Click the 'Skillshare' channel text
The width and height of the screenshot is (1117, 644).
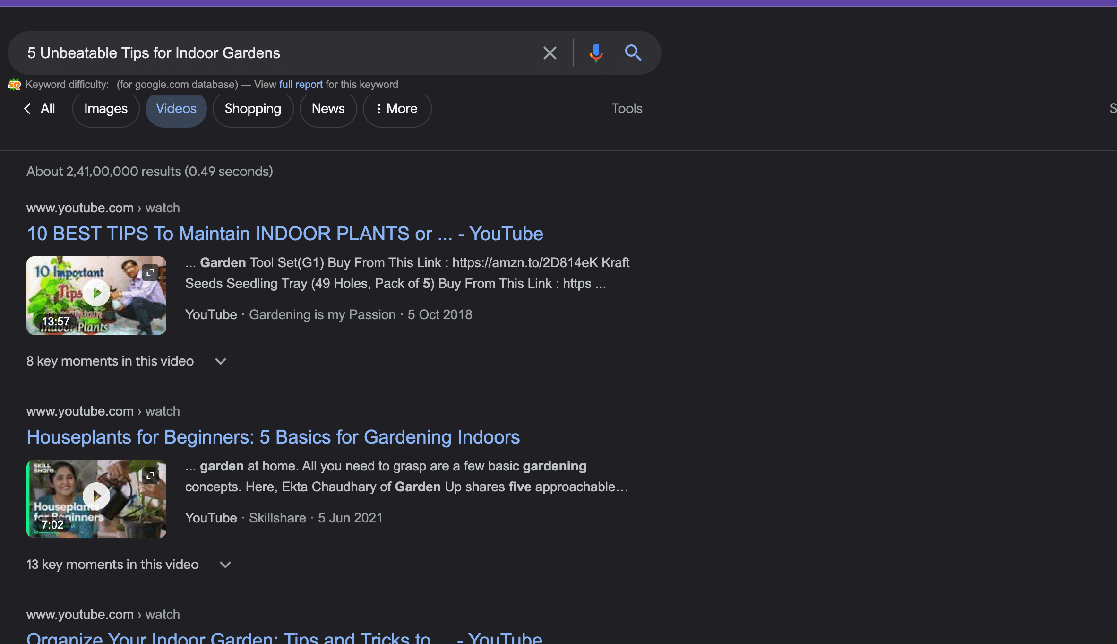point(277,518)
